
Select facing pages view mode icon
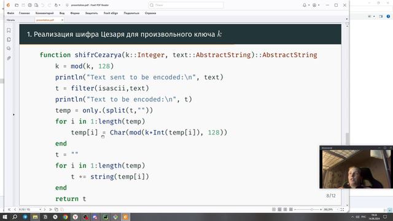click(x=285, y=209)
